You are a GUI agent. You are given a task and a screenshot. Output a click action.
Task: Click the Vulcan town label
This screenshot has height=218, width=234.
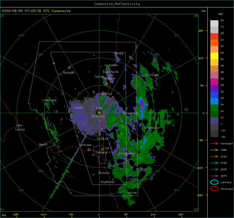point(132,193)
